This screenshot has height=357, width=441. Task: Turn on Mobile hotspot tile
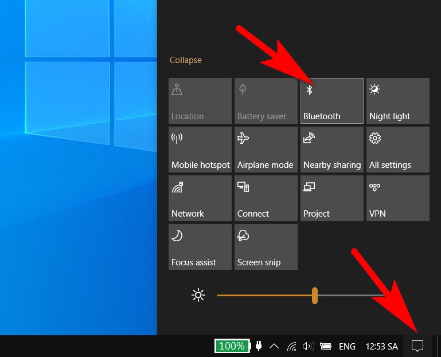pyautogui.click(x=200, y=149)
